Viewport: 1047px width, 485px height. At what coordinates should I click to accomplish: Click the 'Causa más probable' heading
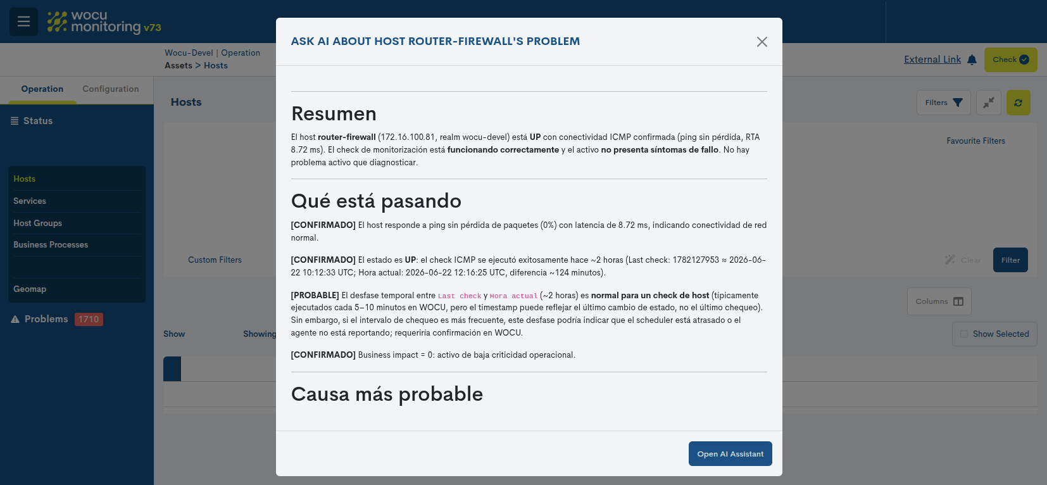click(x=387, y=394)
